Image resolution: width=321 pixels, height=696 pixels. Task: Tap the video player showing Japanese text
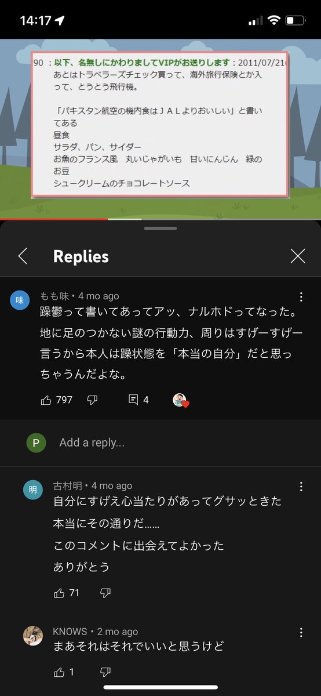[x=160, y=129]
